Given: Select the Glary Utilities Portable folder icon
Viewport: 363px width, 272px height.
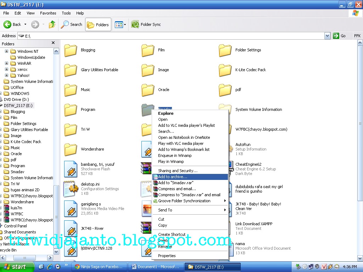Looking at the screenshot, I should 71,70.
